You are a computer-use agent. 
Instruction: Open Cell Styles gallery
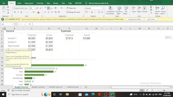[x=126, y=11]
